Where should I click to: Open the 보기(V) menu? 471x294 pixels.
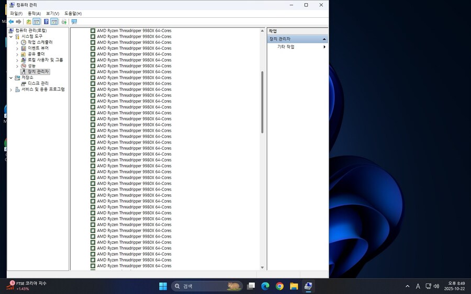(52, 14)
